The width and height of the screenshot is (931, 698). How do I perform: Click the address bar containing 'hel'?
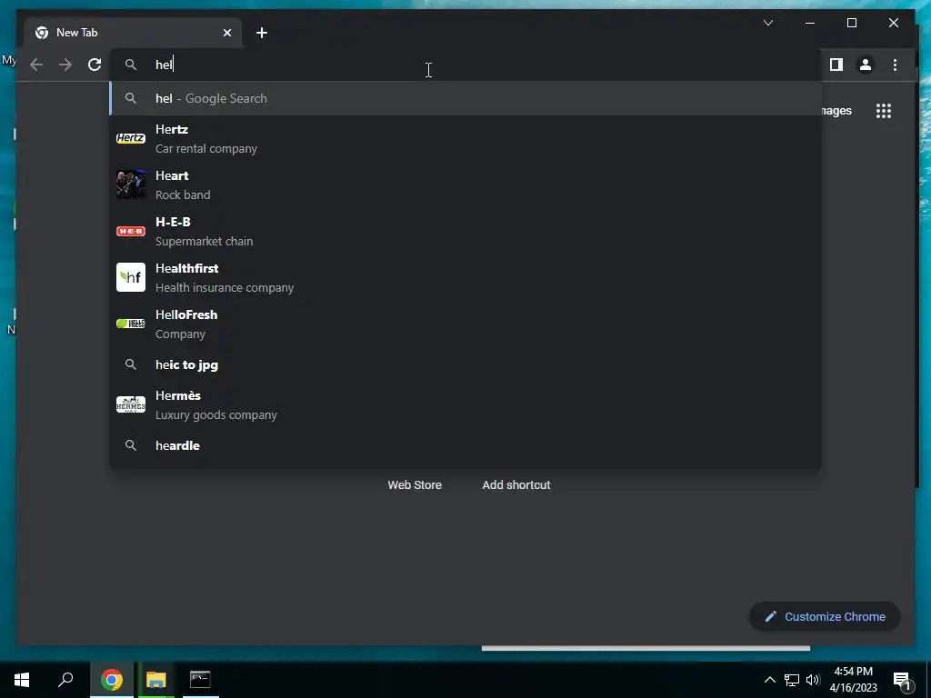(465, 65)
